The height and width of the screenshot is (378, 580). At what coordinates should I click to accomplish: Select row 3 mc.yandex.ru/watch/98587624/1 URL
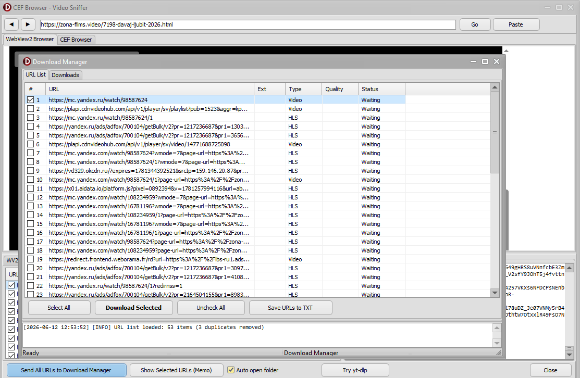(x=100, y=118)
